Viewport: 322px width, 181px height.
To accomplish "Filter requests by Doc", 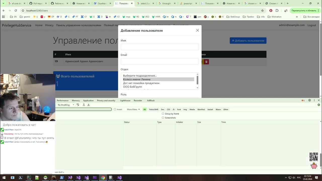I will click(x=163, y=109).
